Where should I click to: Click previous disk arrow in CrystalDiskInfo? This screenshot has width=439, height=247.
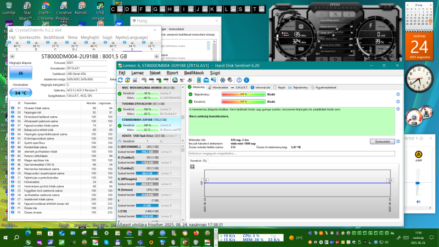(x=12, y=57)
